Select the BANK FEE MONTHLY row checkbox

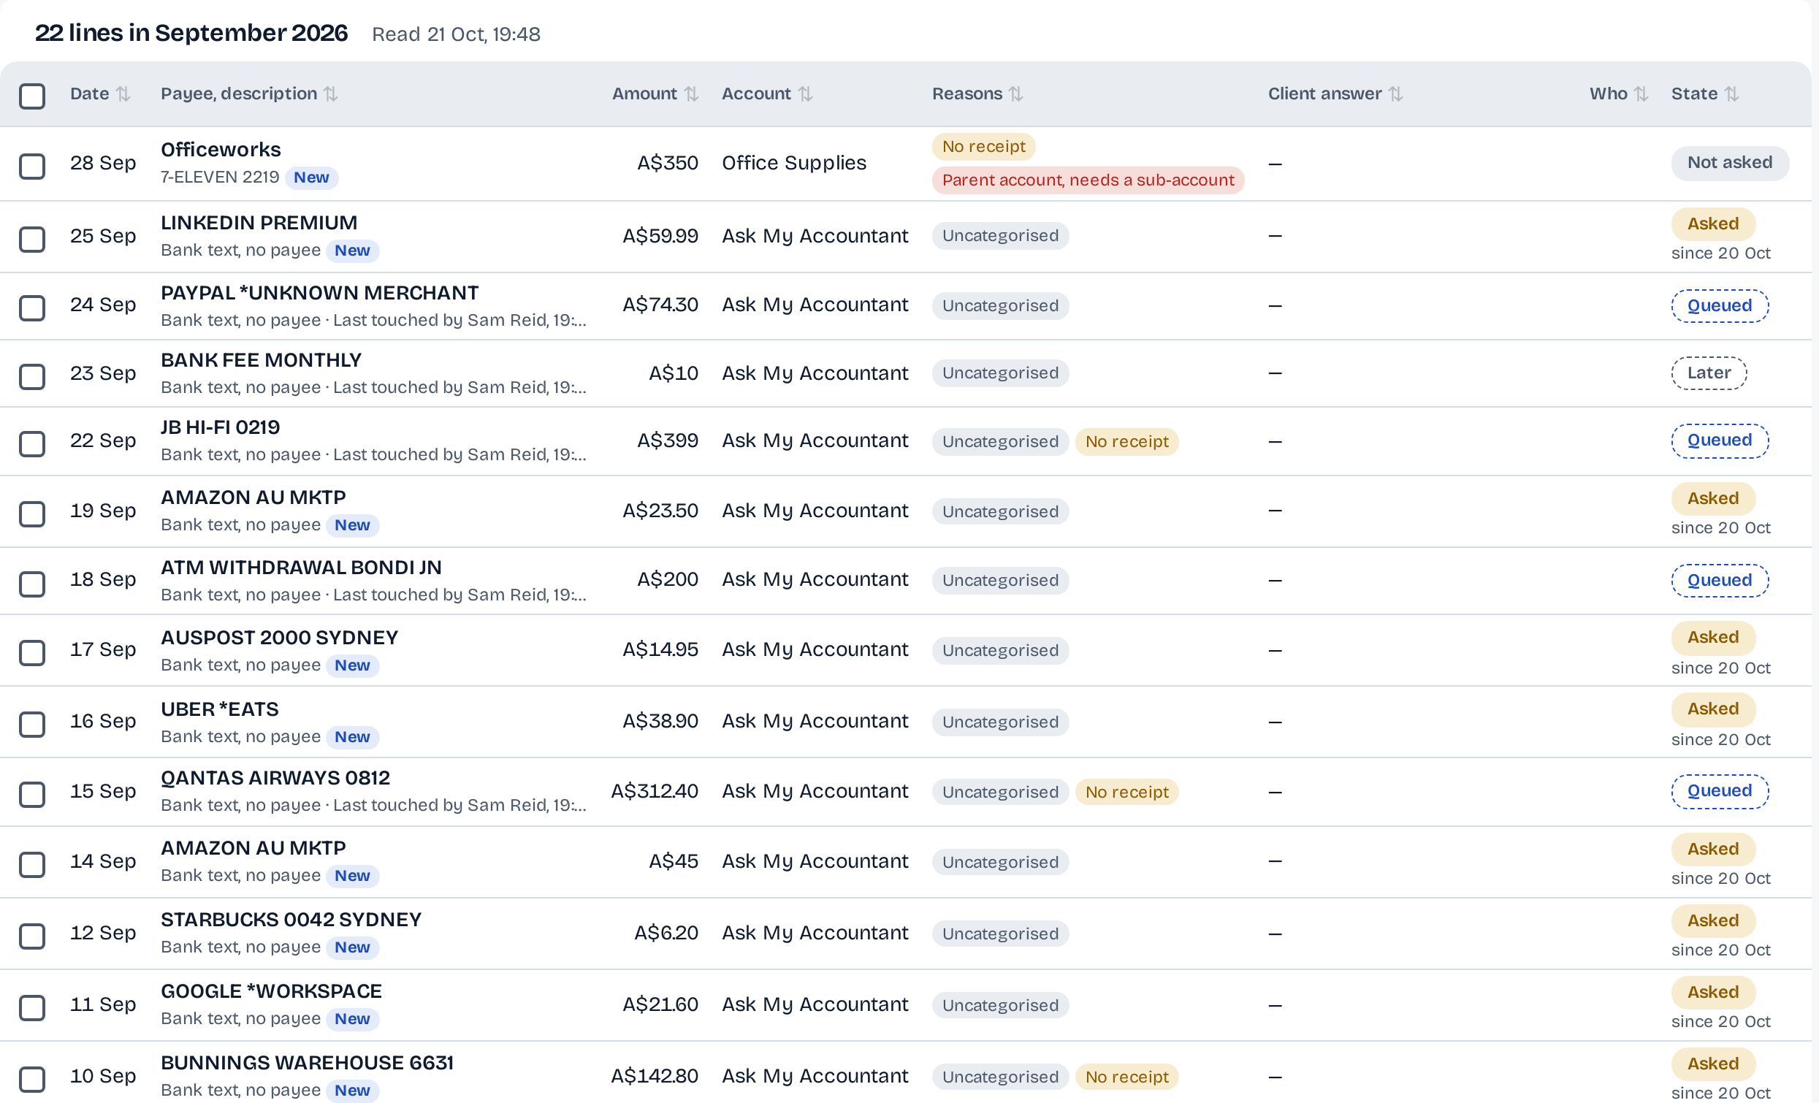(x=32, y=376)
